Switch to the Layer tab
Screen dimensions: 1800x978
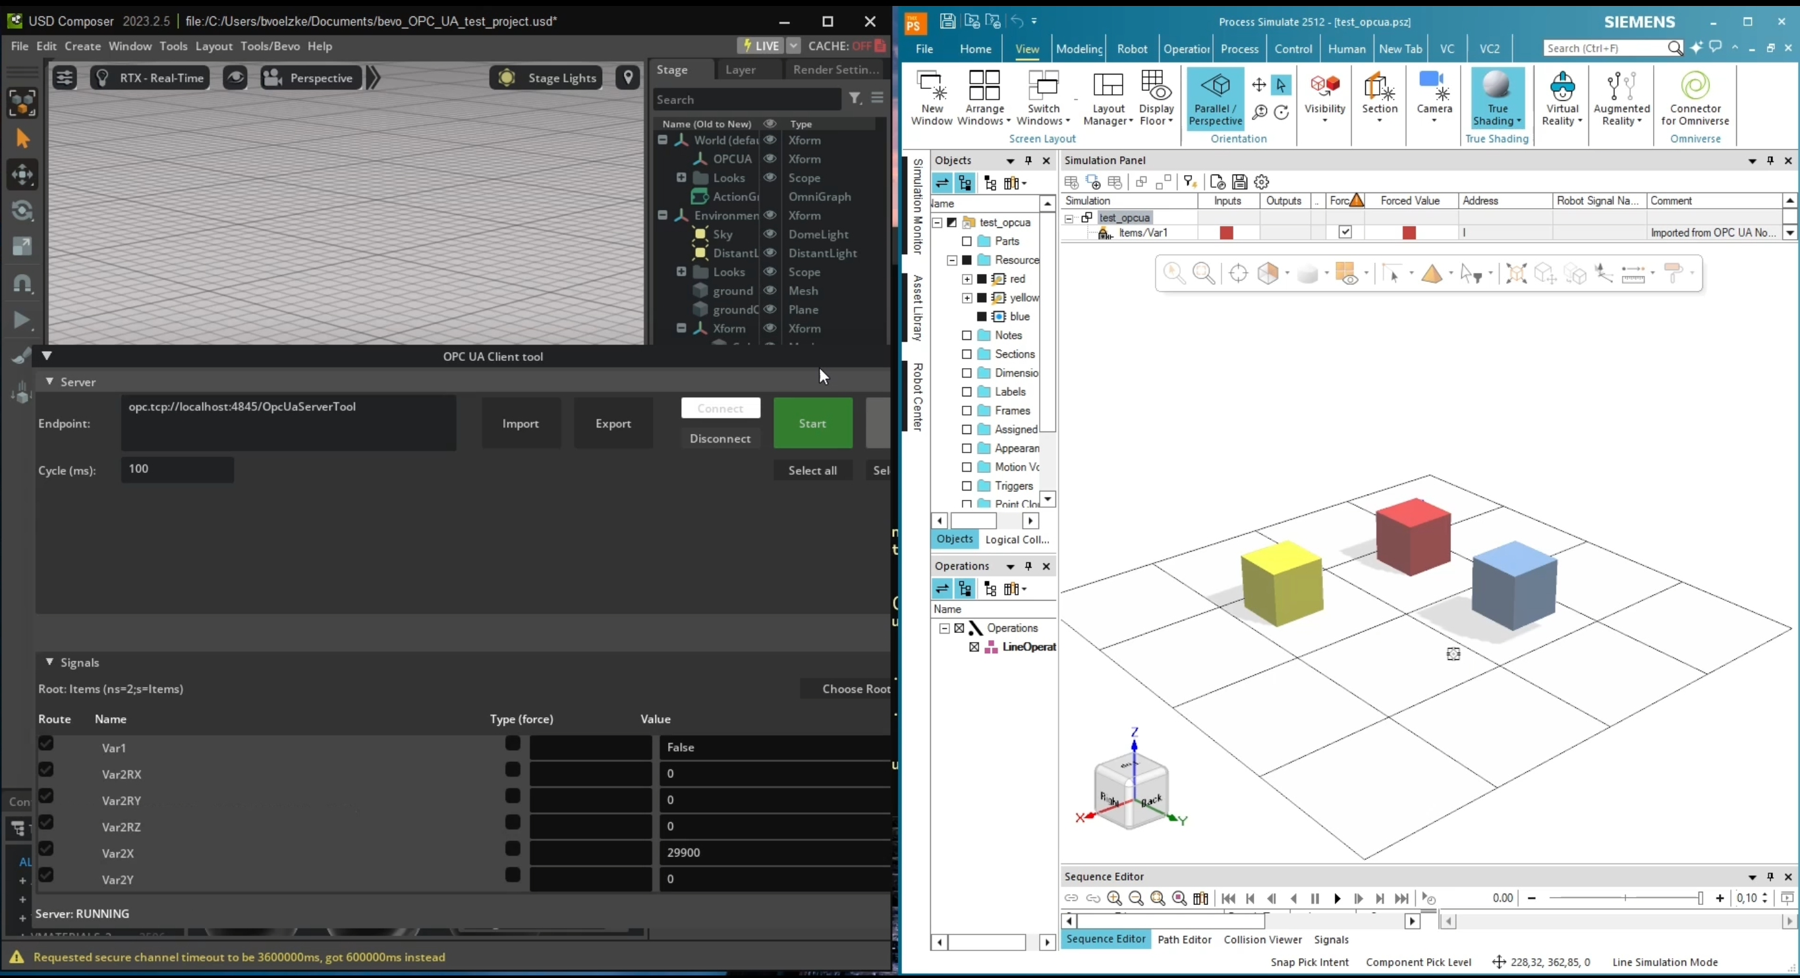pyautogui.click(x=740, y=69)
